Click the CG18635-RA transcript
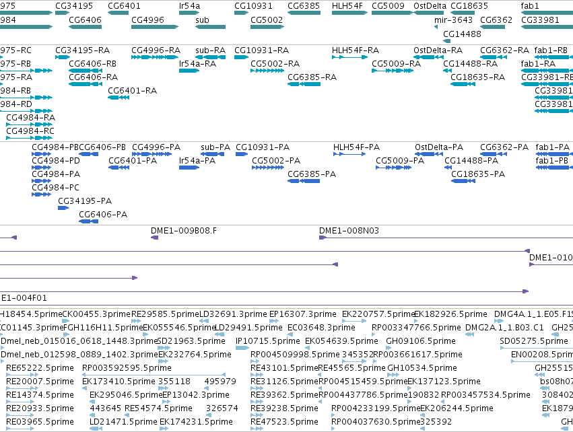The height and width of the screenshot is (432, 573). pyautogui.click(x=463, y=84)
